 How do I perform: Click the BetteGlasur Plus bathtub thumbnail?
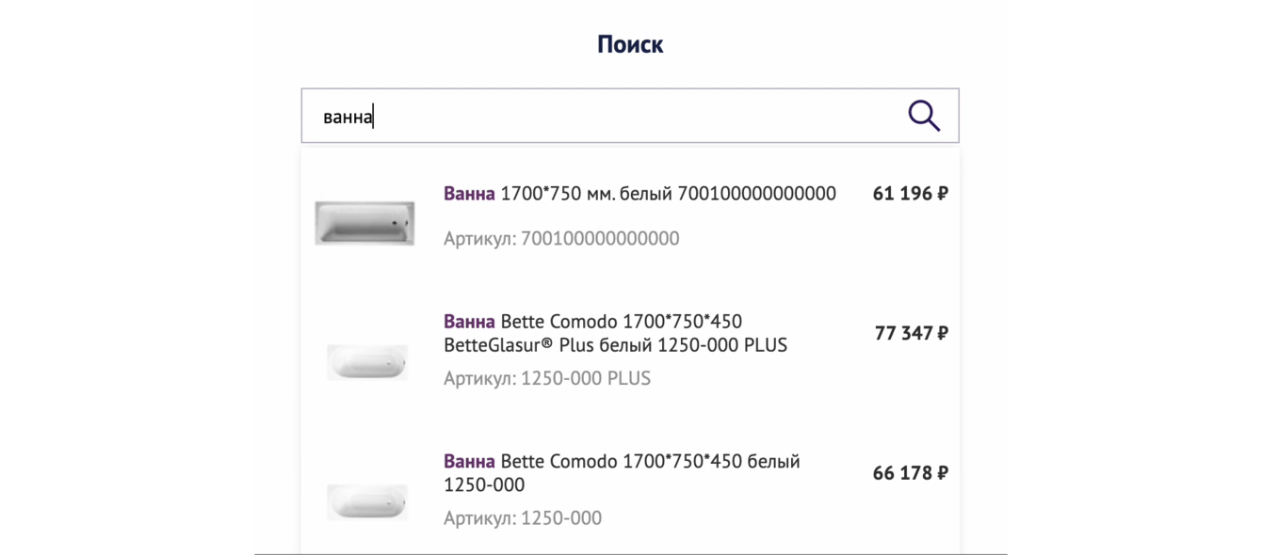(366, 362)
